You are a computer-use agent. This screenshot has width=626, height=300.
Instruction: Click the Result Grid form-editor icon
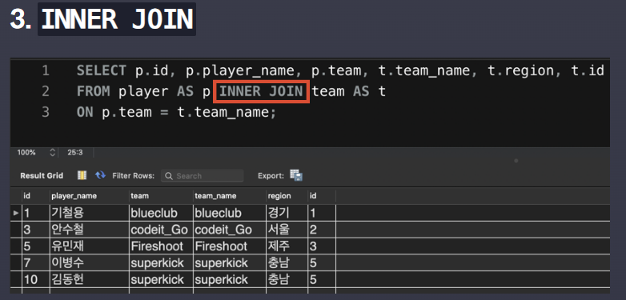82,175
